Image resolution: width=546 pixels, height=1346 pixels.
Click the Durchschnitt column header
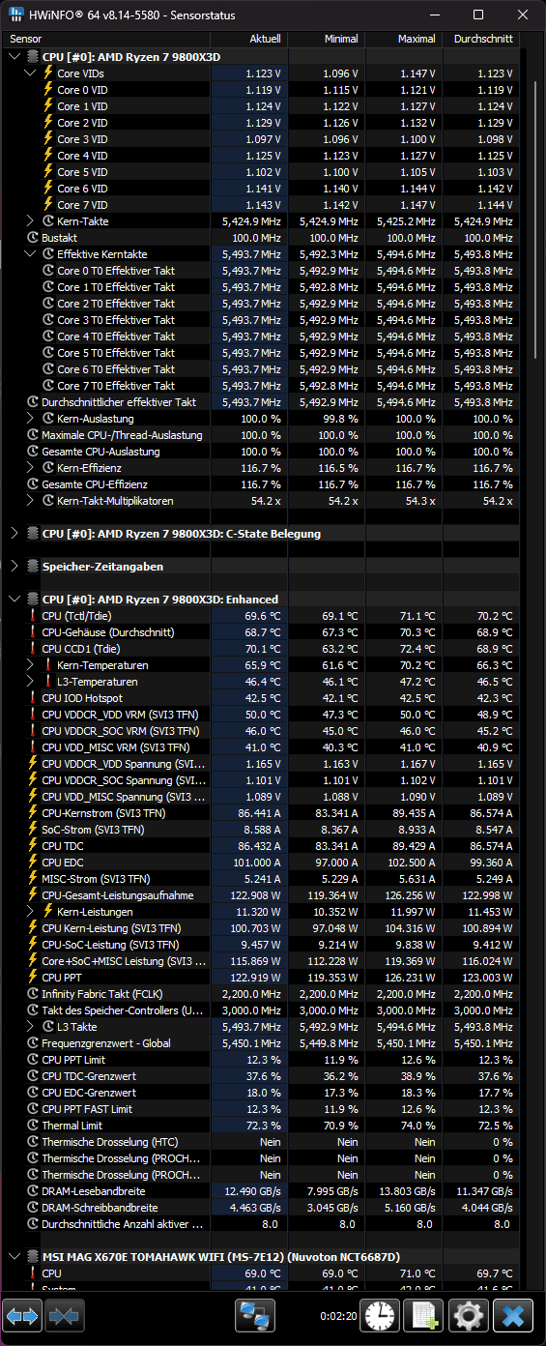click(x=480, y=39)
